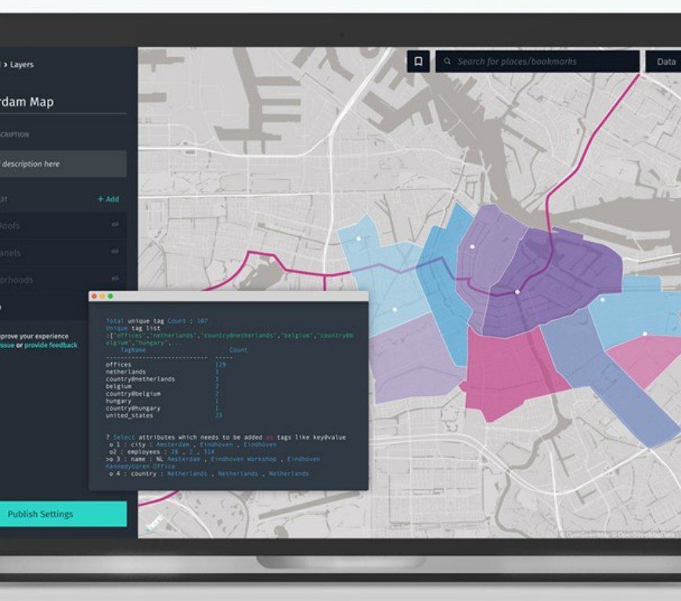Open the Data panel on the map

(665, 62)
